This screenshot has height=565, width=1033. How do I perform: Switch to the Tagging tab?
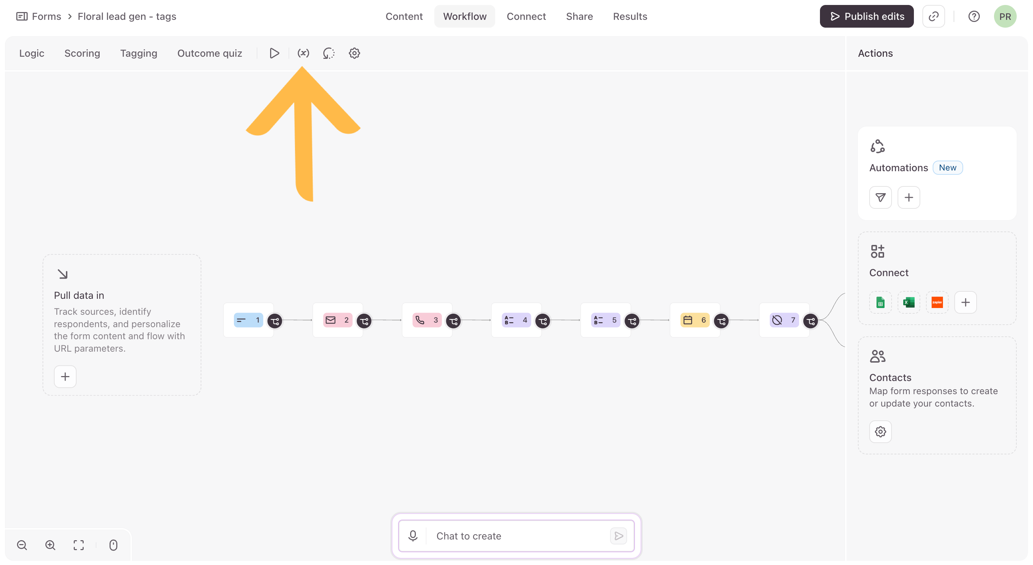(x=138, y=53)
